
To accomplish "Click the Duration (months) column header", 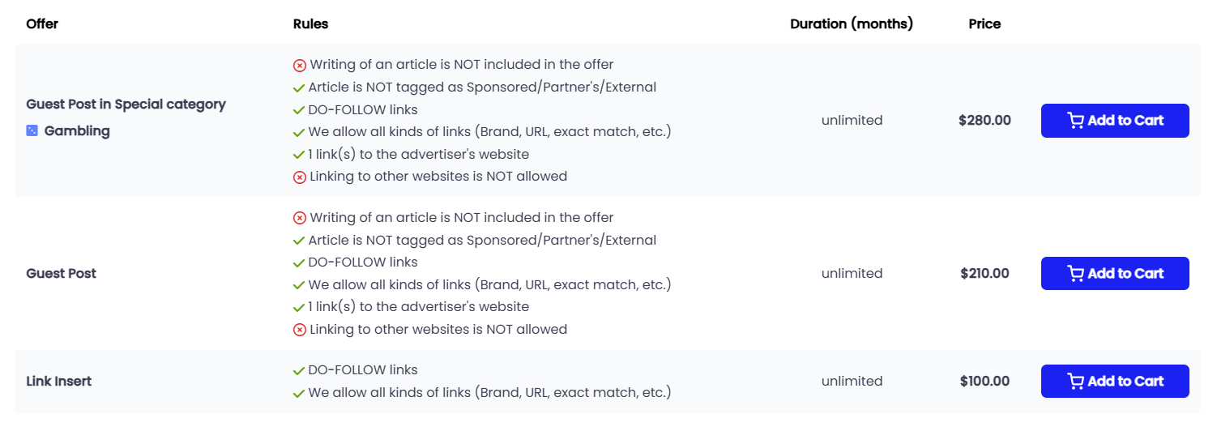I will pyautogui.click(x=852, y=23).
